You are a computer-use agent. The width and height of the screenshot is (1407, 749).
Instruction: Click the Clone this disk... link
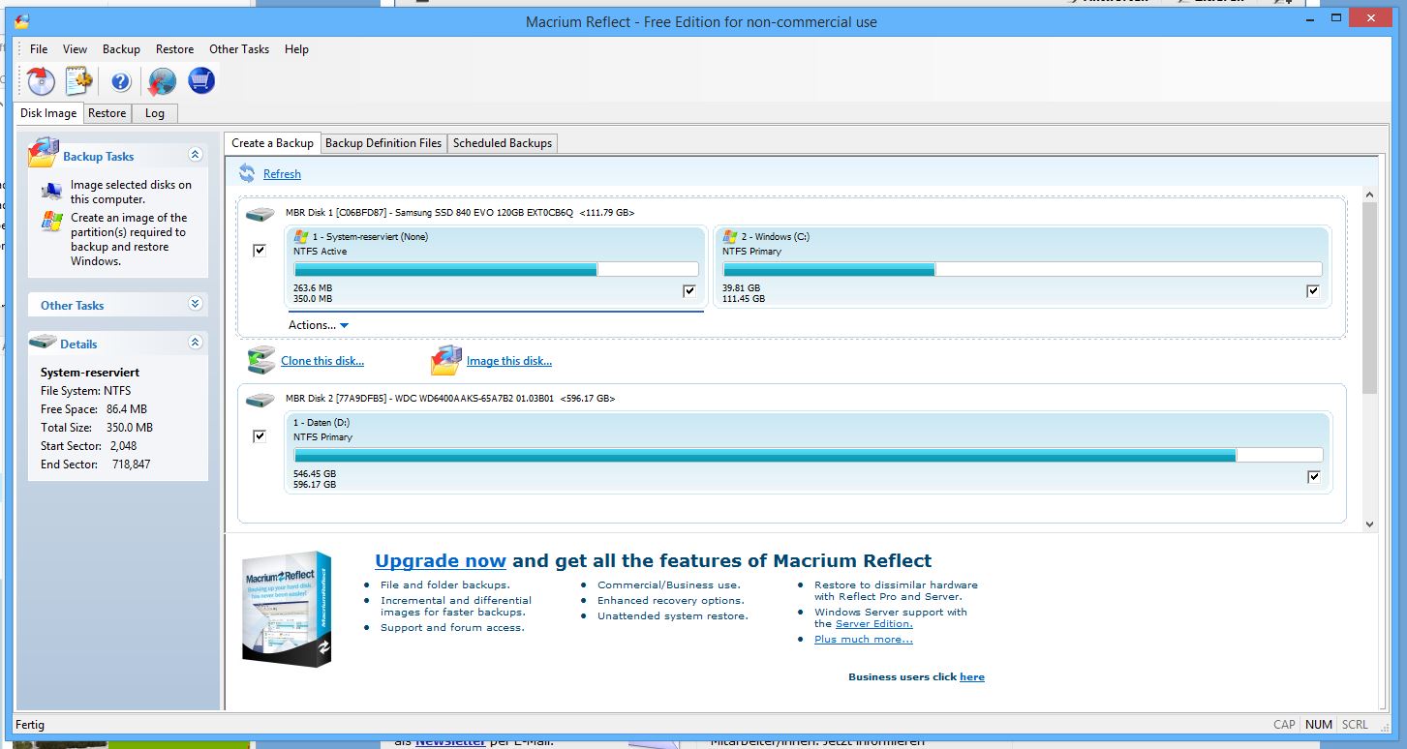coord(322,361)
